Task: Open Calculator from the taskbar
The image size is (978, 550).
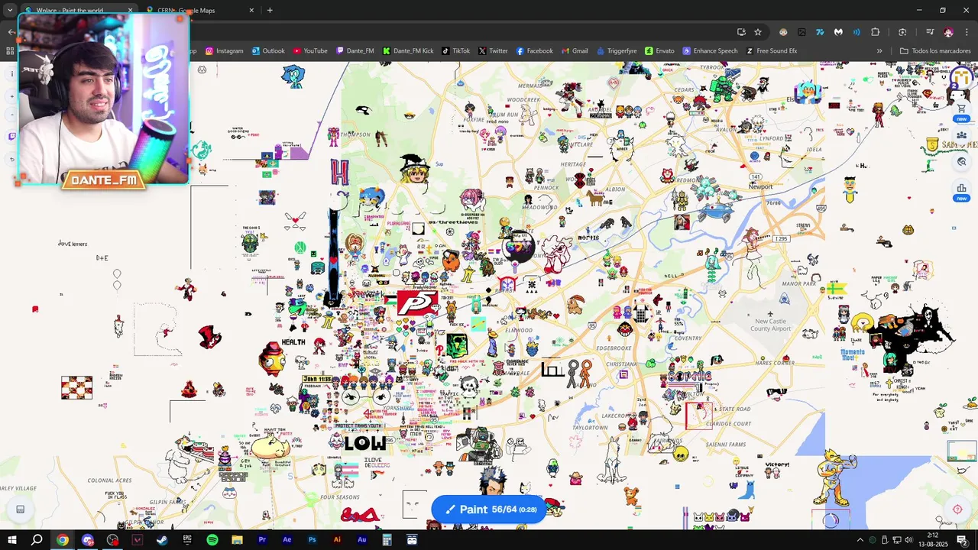Action: (x=387, y=540)
